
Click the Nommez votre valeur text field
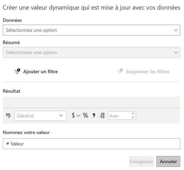point(91,144)
